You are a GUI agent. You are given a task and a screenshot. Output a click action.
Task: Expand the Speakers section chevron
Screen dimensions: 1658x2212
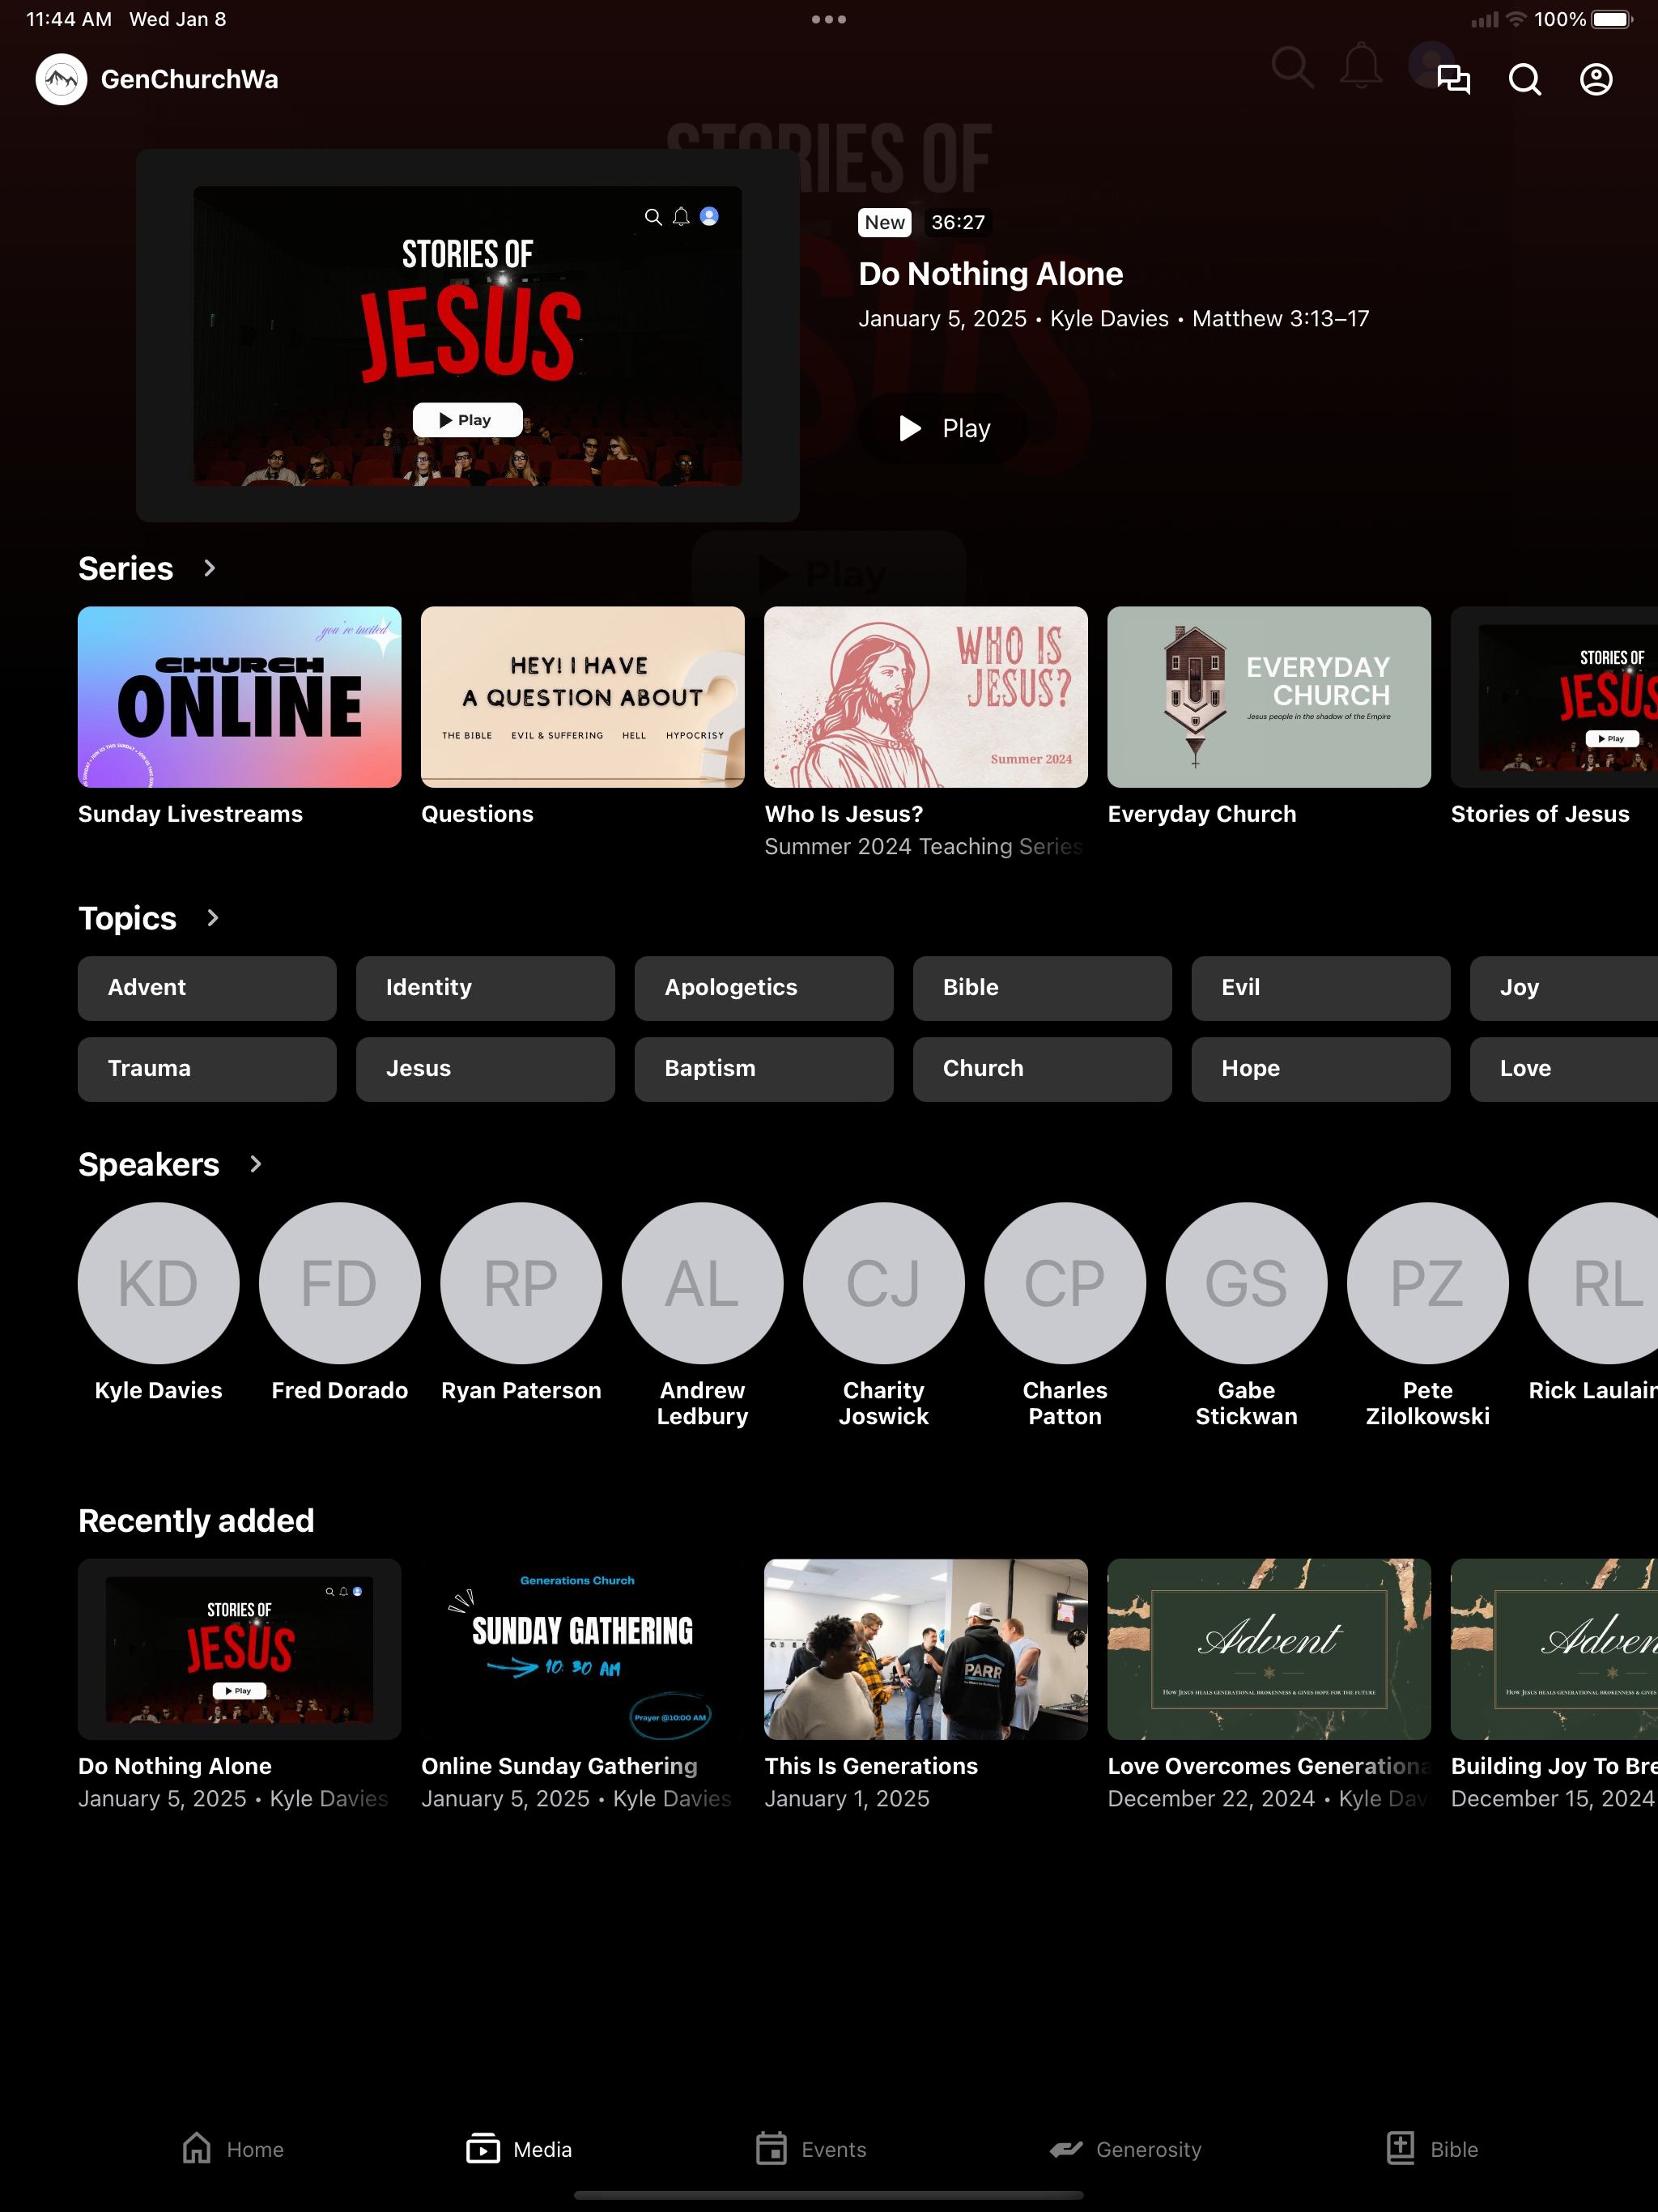[x=255, y=1164]
